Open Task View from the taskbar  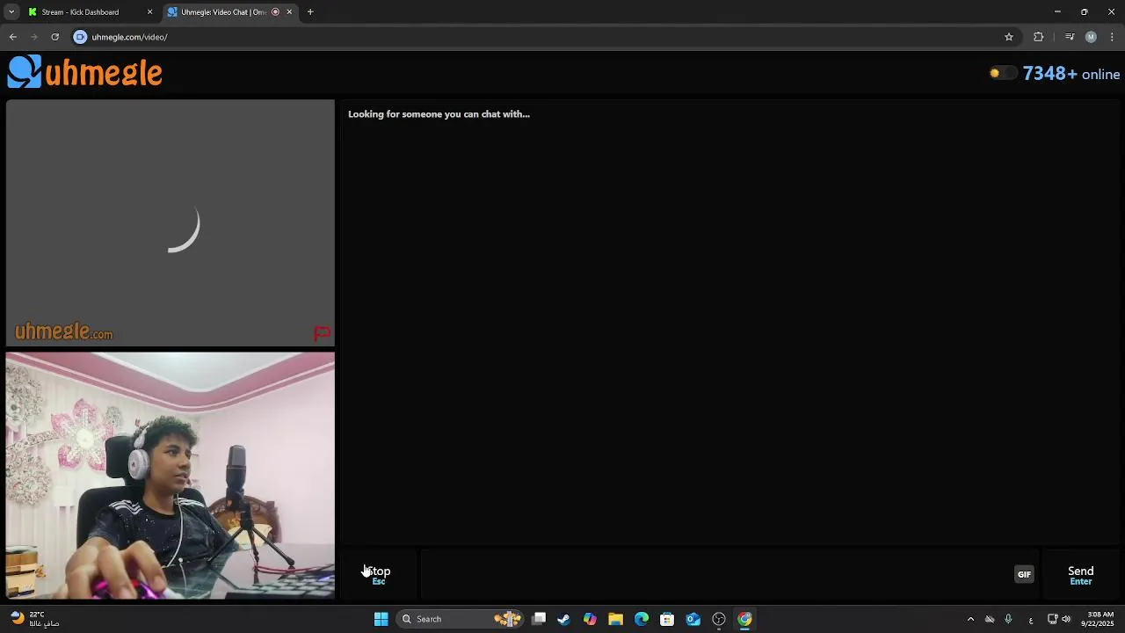[539, 619]
